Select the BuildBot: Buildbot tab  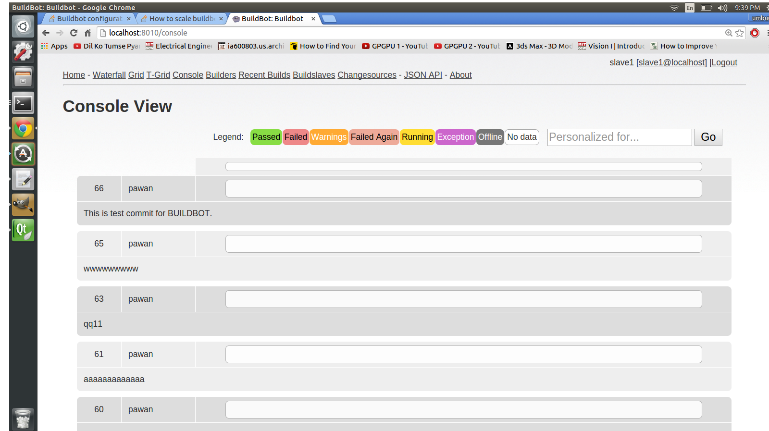click(x=273, y=19)
